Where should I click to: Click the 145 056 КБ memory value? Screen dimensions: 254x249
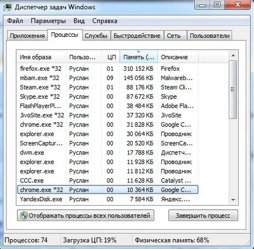pos(139,78)
